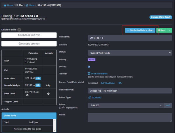Viewport: 175px width, 133px height.
Task: Click the Go button next to Printer
Action: 168,105
